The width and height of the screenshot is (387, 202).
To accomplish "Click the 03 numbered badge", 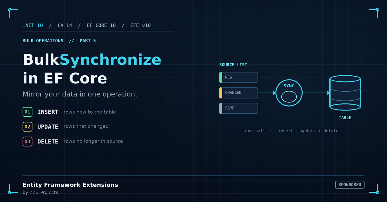I will [x=27, y=141].
